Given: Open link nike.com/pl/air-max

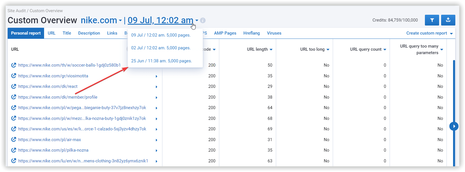Looking at the screenshot, I should coord(49,140).
